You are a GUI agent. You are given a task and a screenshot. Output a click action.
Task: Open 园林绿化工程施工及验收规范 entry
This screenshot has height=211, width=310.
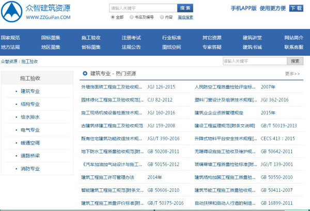[112, 100]
